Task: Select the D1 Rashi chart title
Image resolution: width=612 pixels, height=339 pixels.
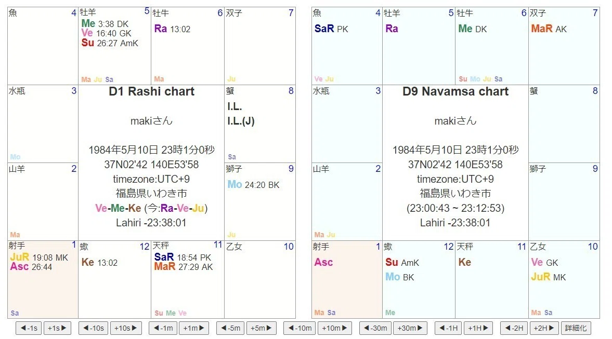Action: (151, 91)
